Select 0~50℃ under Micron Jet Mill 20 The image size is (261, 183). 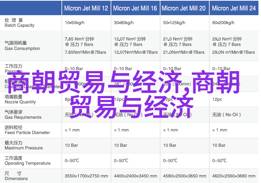(x=170, y=161)
